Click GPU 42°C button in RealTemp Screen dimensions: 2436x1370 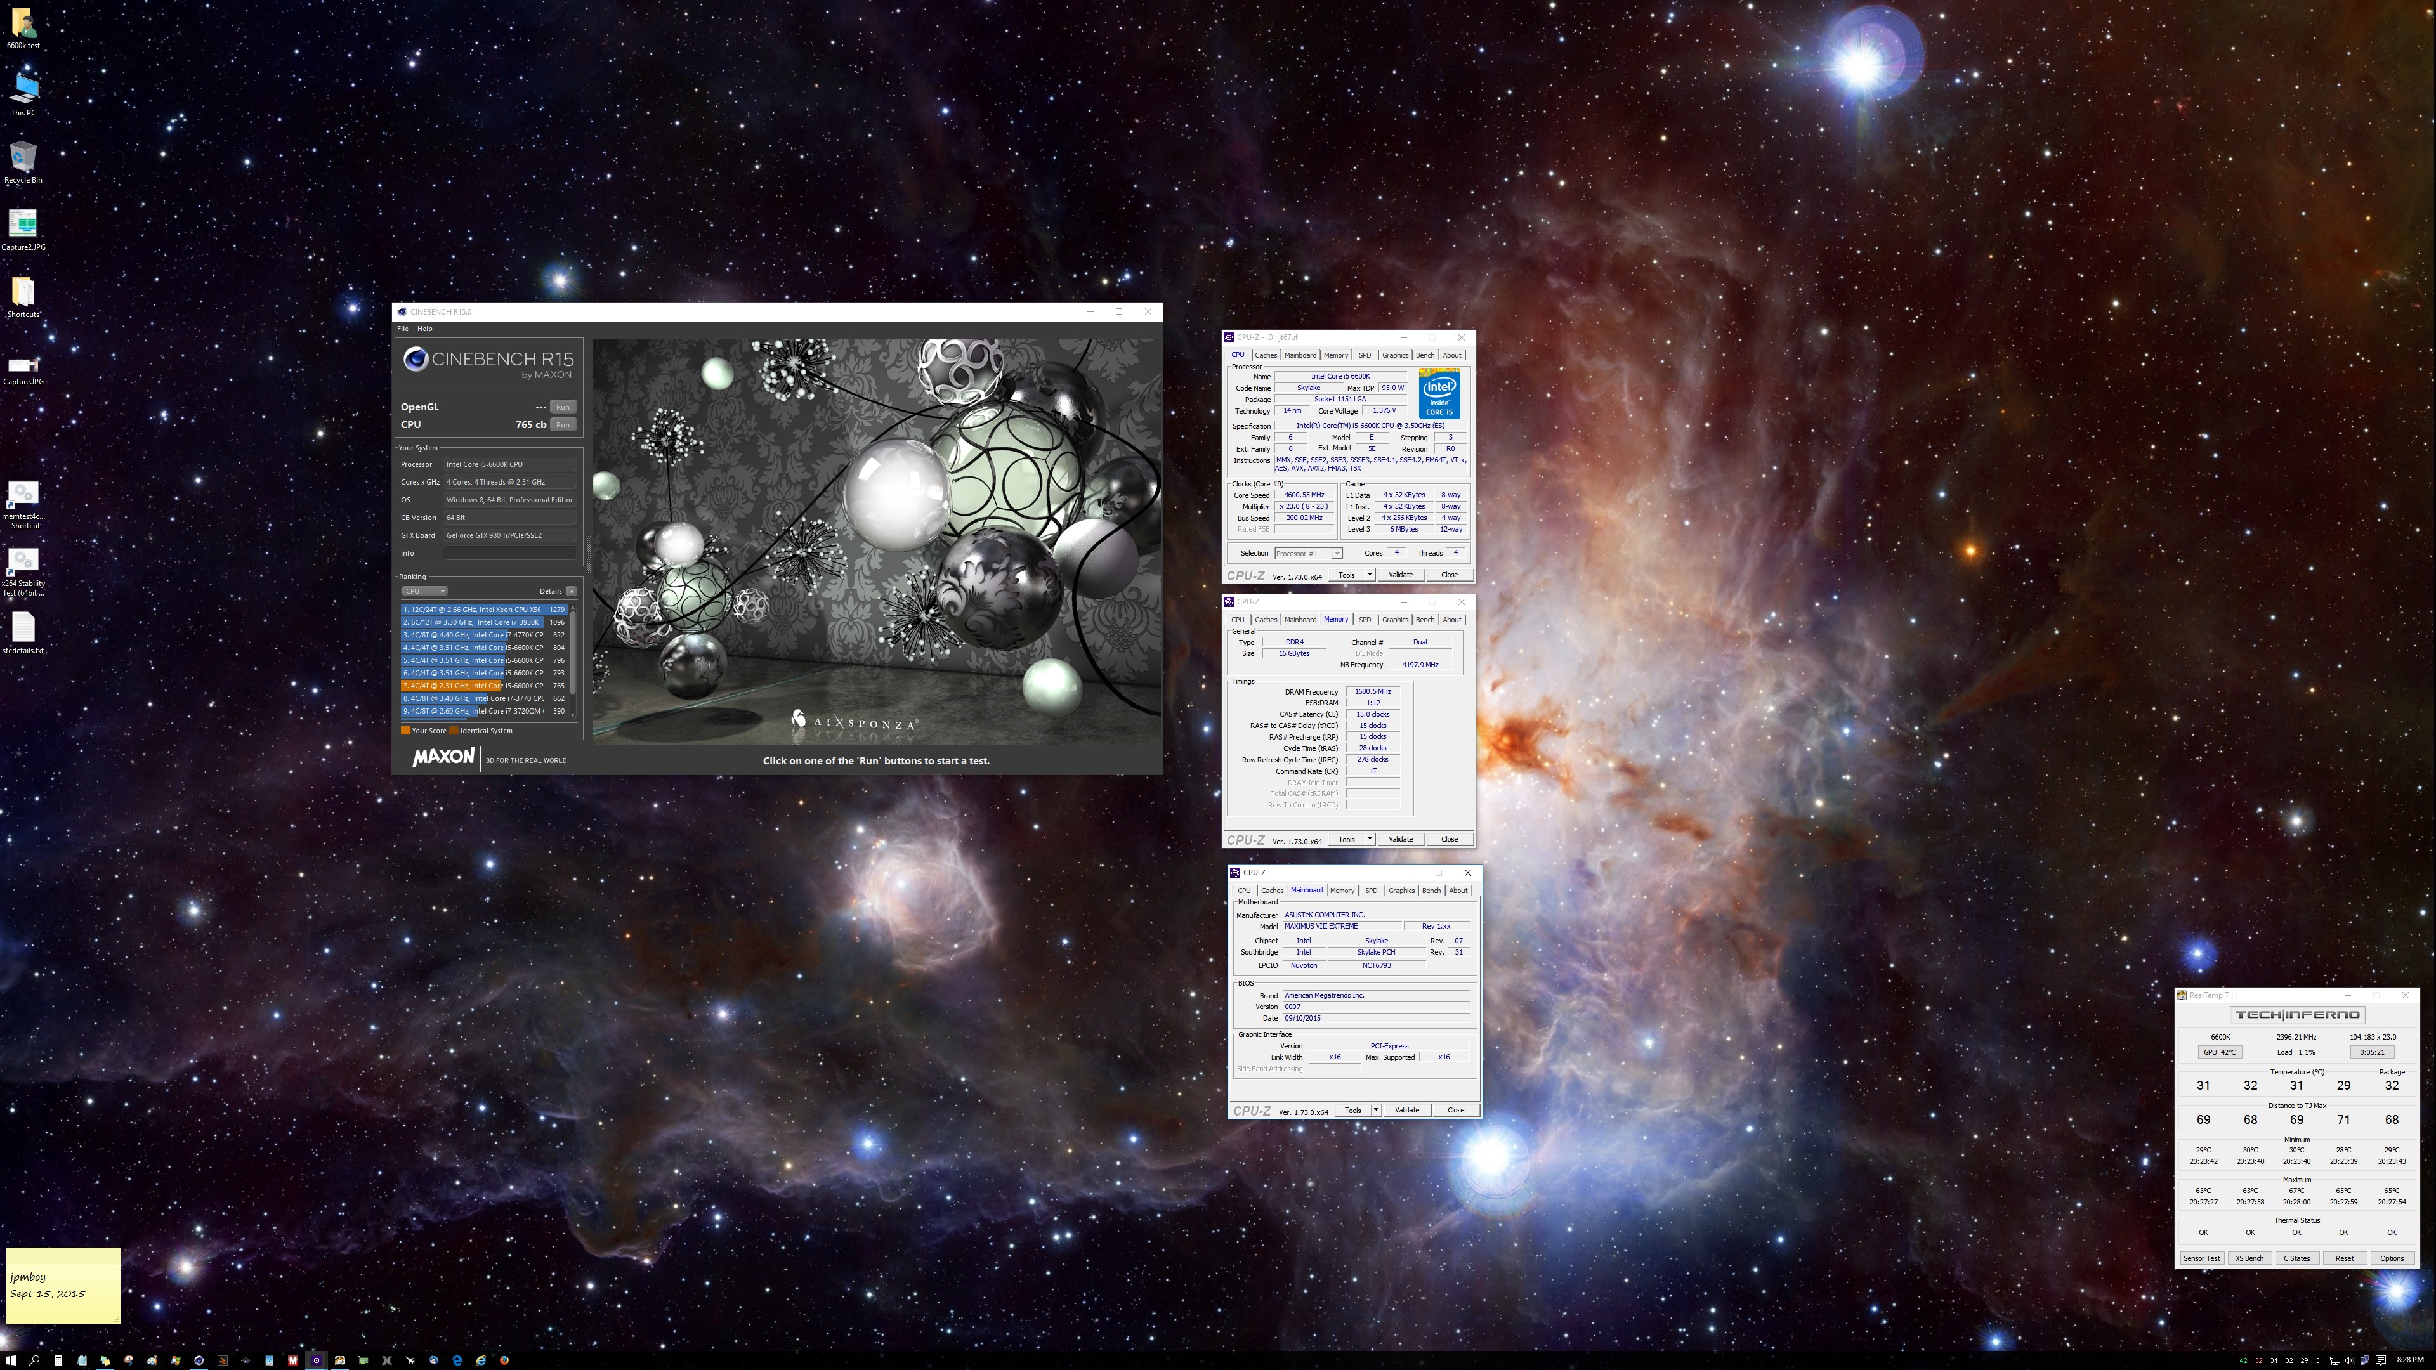(x=2220, y=1052)
